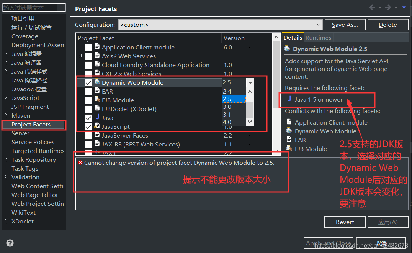Click the Java J icon in facet list
412x253 pixels.
[97, 117]
